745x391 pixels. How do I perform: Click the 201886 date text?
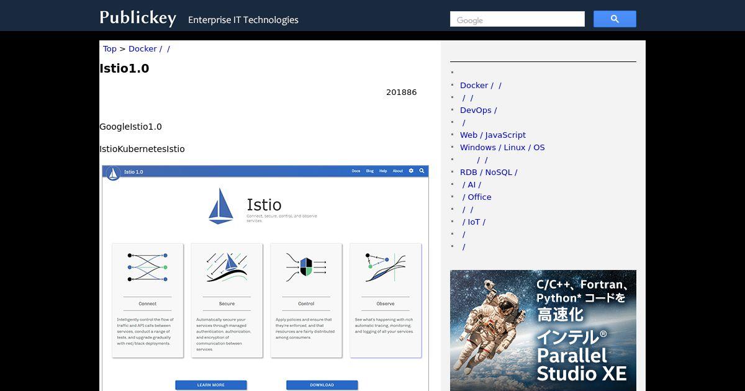pyautogui.click(x=401, y=92)
